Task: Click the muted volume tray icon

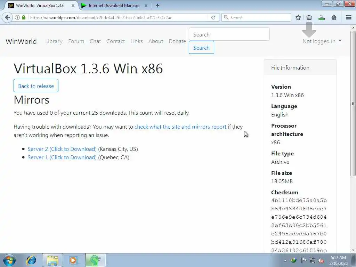Action: 321,261
